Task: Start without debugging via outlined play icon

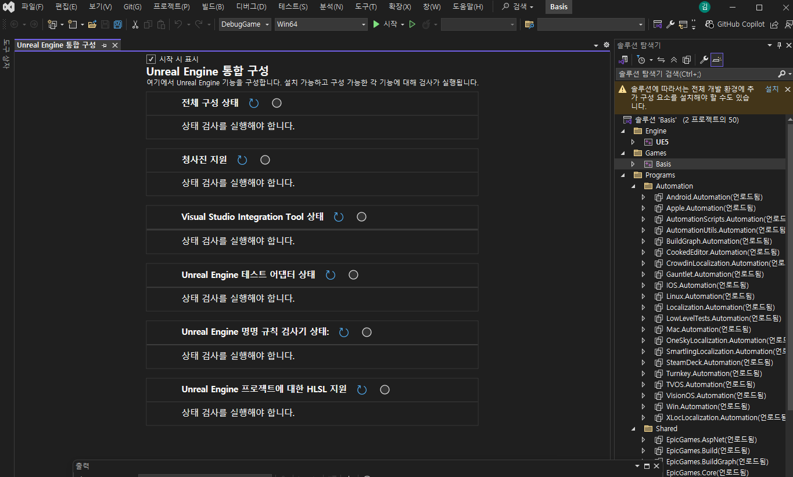Action: tap(412, 24)
